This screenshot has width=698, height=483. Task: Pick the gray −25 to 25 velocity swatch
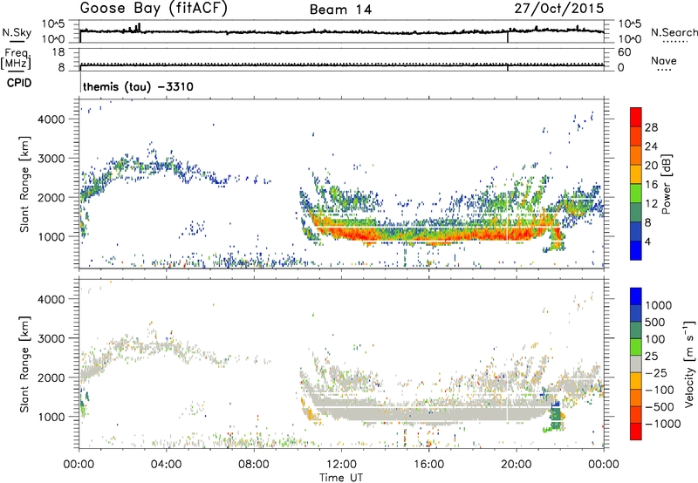click(636, 364)
